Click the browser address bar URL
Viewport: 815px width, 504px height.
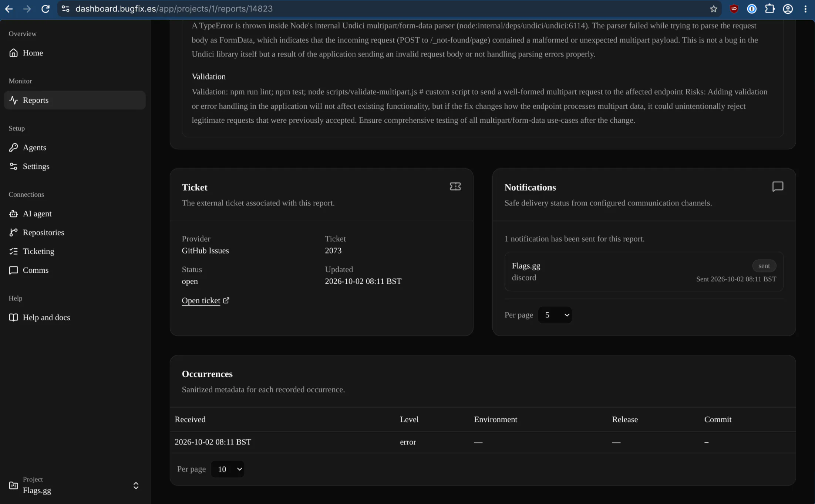[x=174, y=9]
